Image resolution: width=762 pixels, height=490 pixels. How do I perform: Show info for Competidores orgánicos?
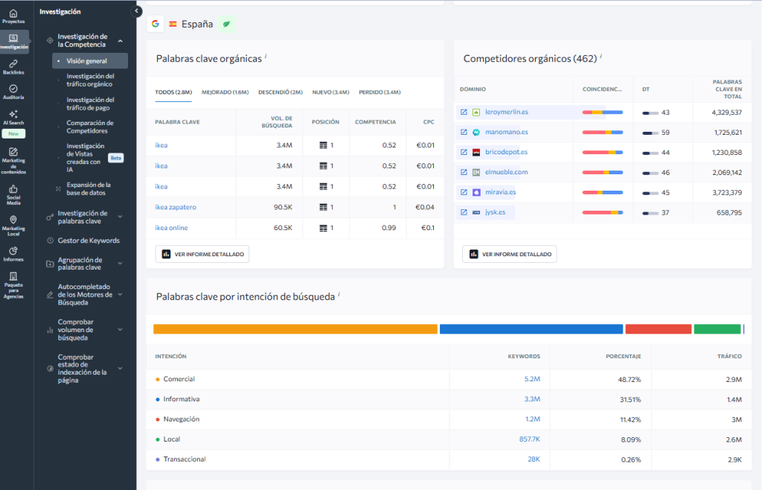coord(601,56)
